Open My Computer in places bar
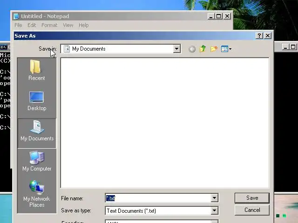The width and height of the screenshot is (298, 223). 37,161
